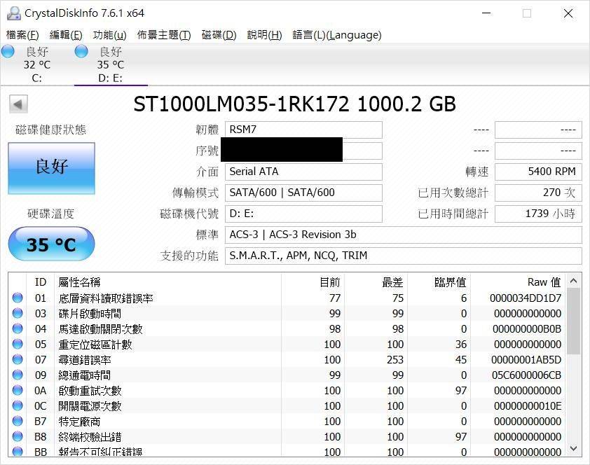Image resolution: width=590 pixels, height=465 pixels.
Task: Click the rotation rate field 5400 RPM
Action: pos(538,172)
